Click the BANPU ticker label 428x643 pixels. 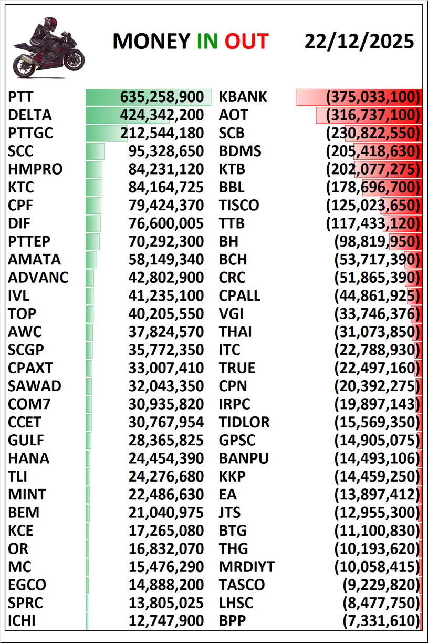click(x=244, y=458)
